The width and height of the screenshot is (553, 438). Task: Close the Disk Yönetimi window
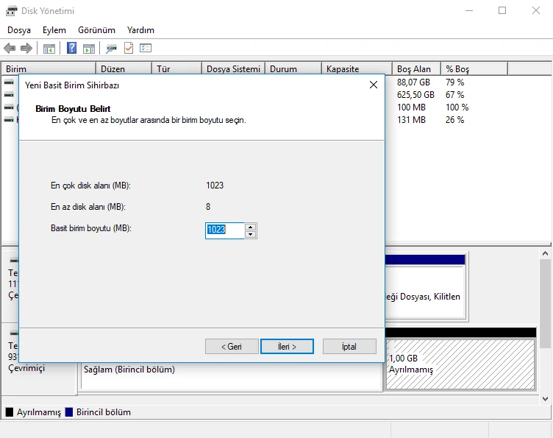point(536,10)
